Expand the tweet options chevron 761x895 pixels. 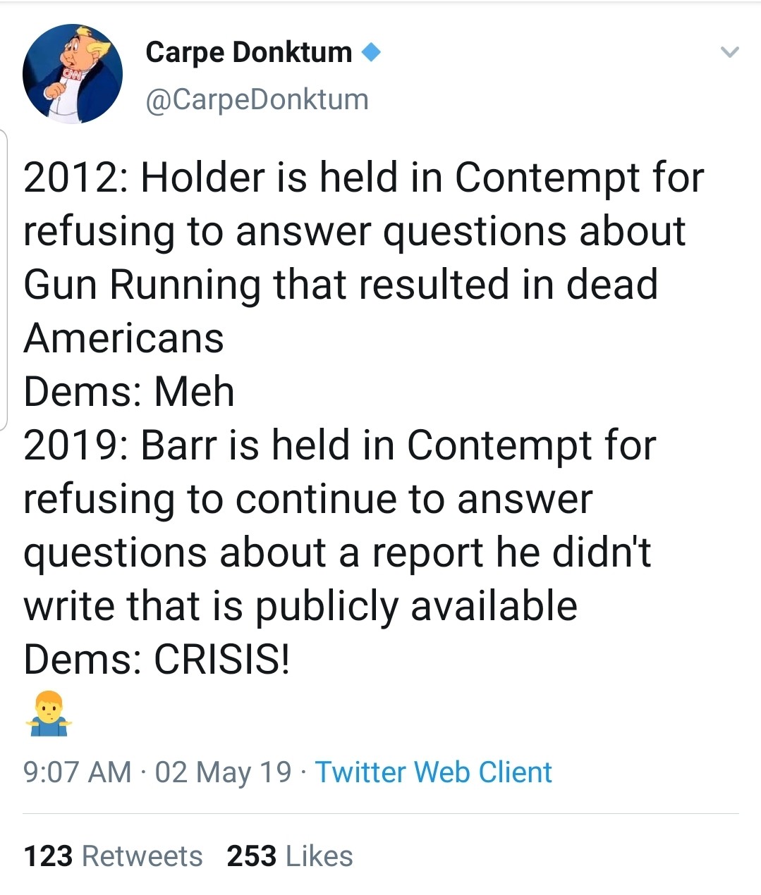tap(729, 52)
